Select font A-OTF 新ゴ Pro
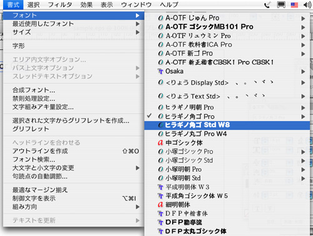The height and width of the screenshot is (236, 313). coord(227,54)
